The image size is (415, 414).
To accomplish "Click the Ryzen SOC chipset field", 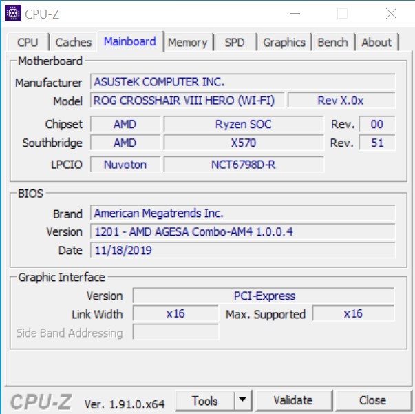I will pyautogui.click(x=244, y=124).
